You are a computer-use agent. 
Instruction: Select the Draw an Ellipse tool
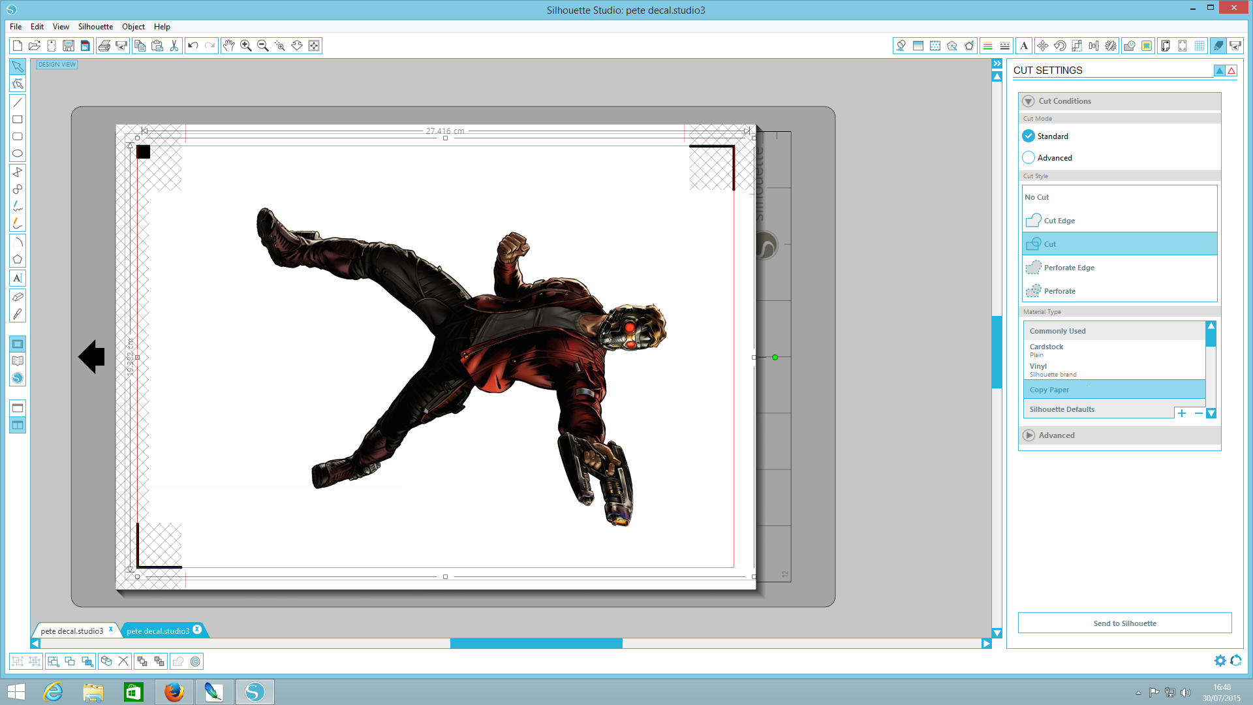click(18, 153)
